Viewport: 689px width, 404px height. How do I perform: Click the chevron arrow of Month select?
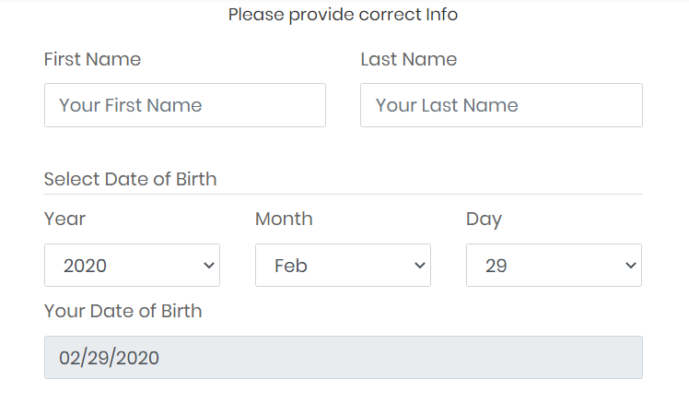pyautogui.click(x=419, y=266)
